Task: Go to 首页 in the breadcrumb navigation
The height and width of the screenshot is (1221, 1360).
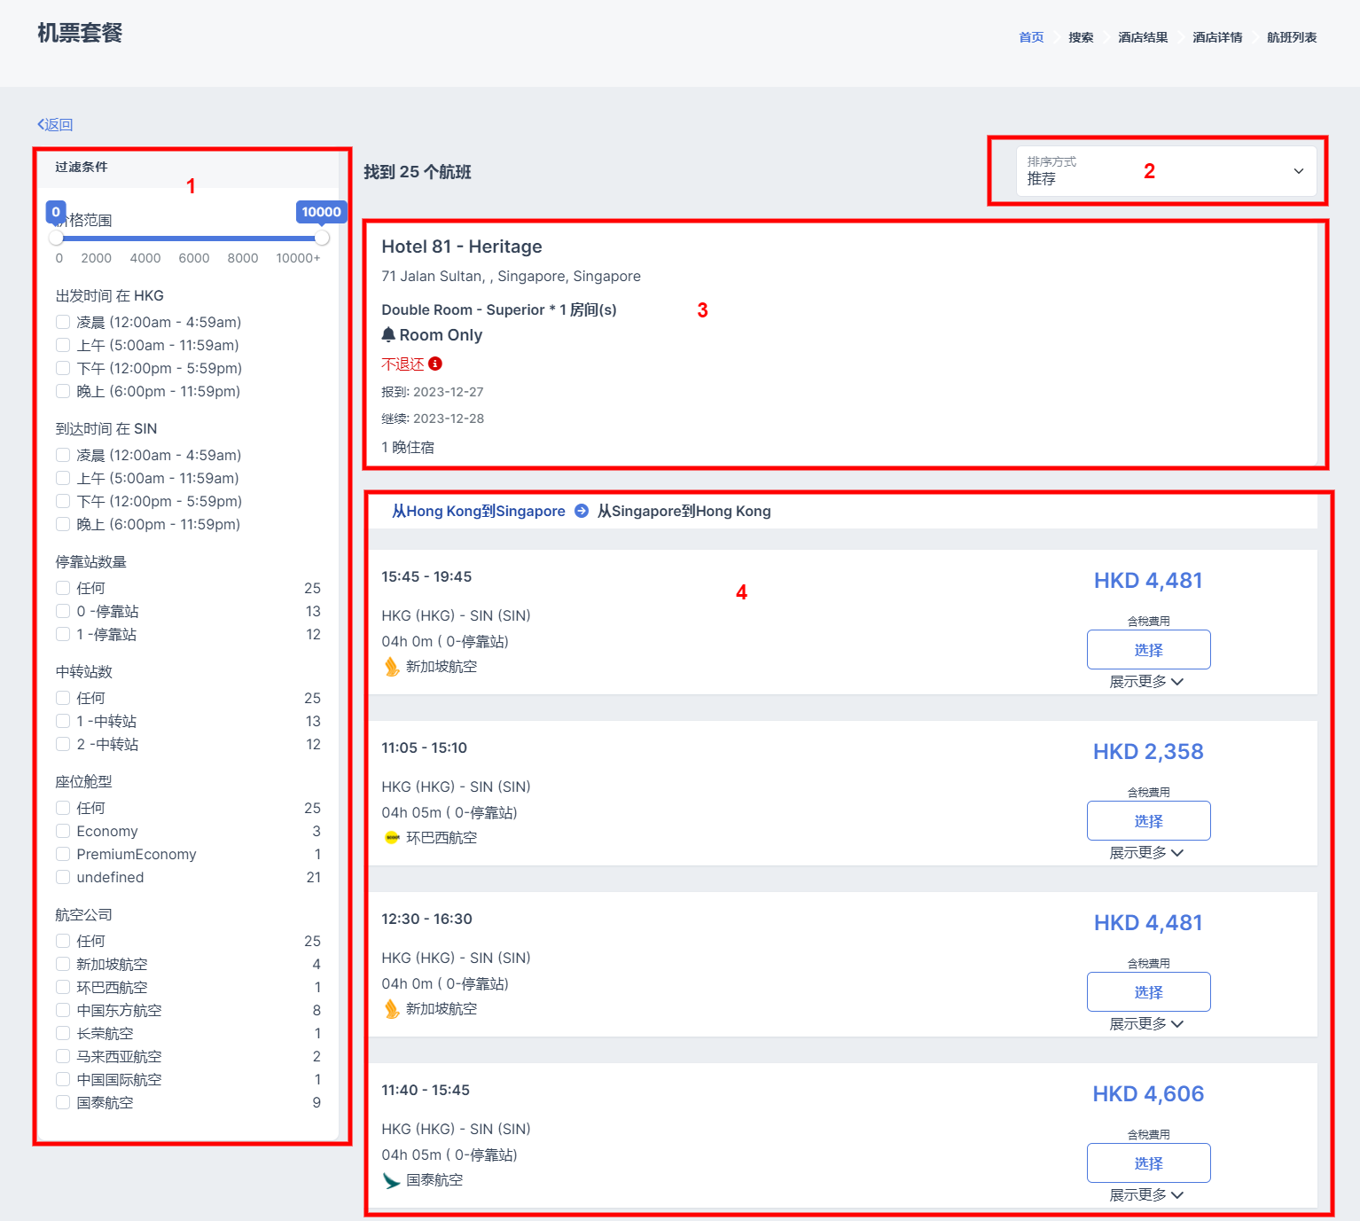Action: tap(1031, 37)
